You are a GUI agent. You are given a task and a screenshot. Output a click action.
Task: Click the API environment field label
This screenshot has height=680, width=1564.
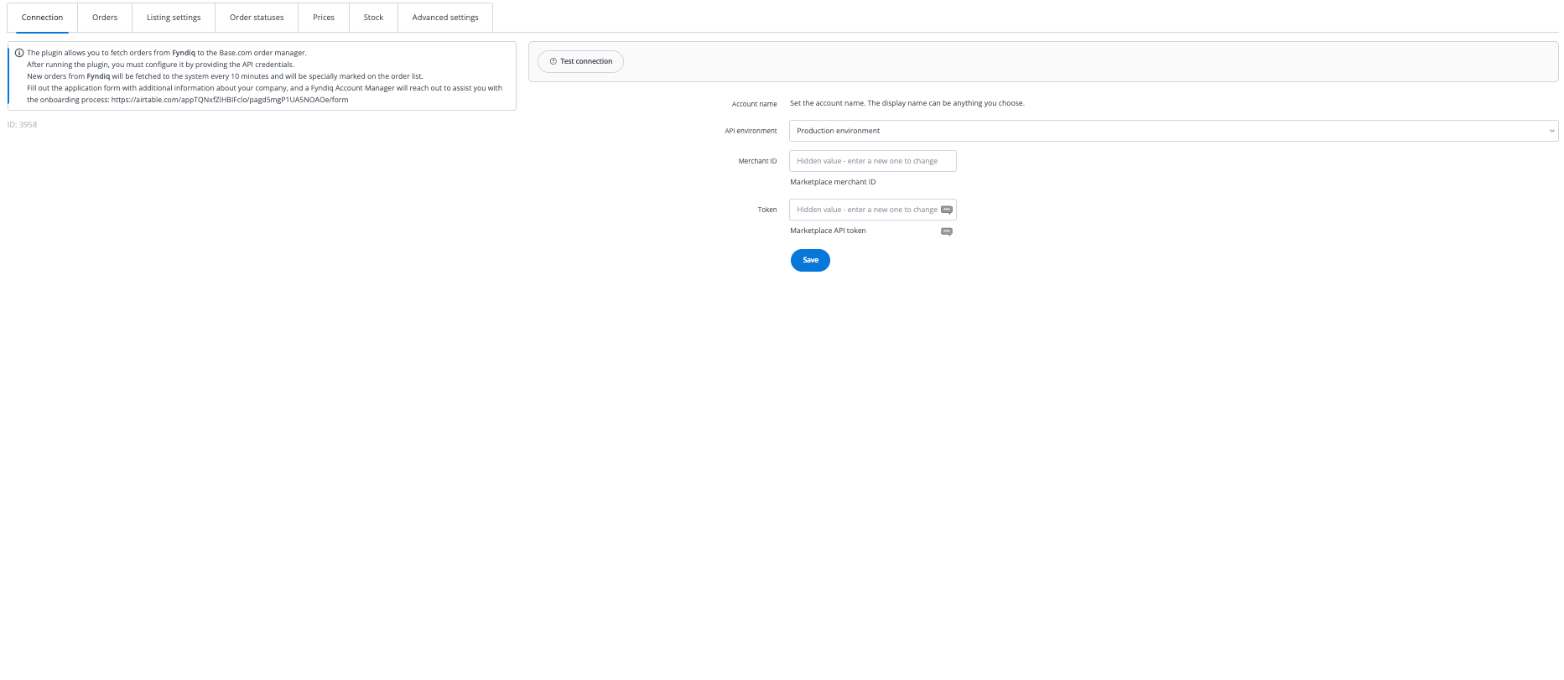(751, 131)
